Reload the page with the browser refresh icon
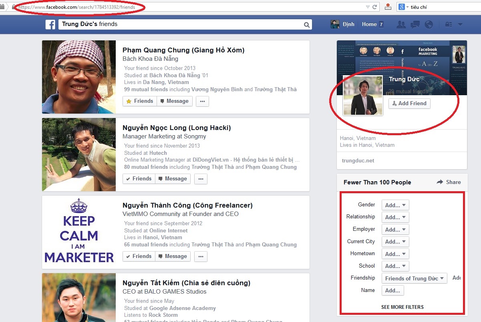Image resolution: width=481 pixels, height=322 pixels. (375, 7)
